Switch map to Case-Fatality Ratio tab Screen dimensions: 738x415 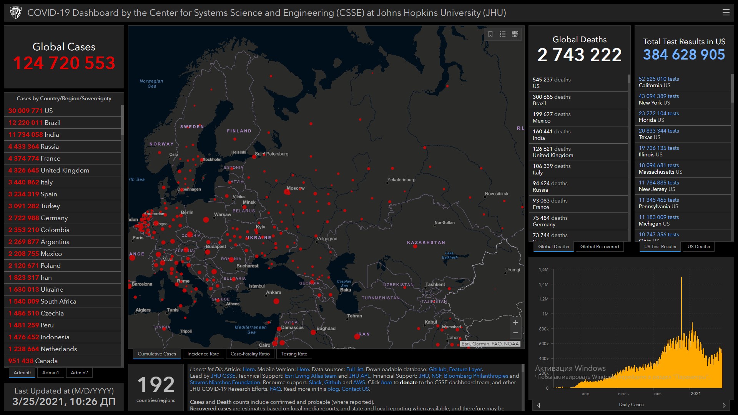point(250,354)
